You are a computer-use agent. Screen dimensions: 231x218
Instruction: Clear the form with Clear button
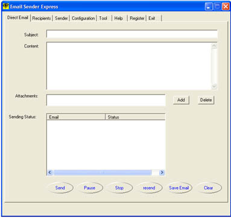(209, 188)
